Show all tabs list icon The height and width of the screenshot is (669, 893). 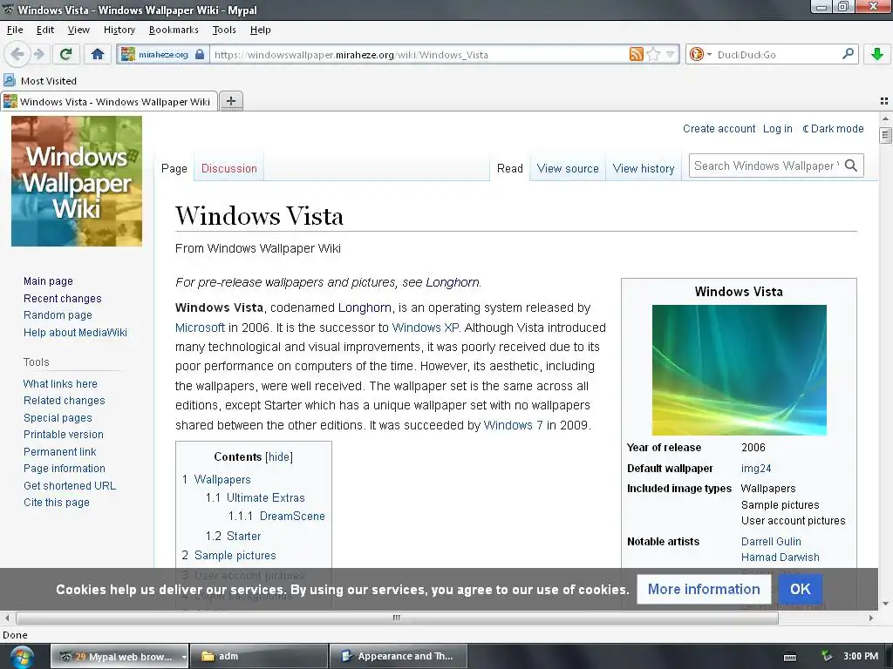(884, 101)
